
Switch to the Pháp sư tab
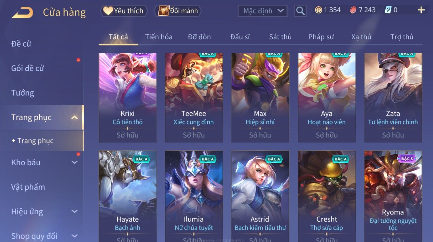(321, 37)
